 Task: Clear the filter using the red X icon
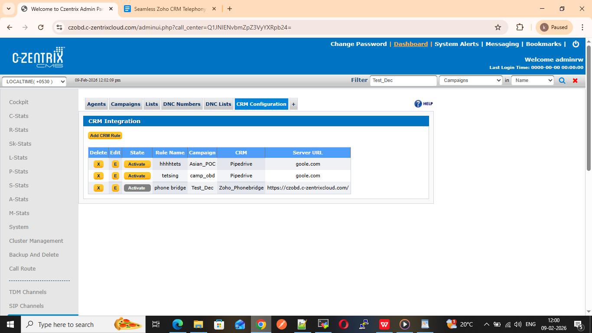[x=575, y=81]
